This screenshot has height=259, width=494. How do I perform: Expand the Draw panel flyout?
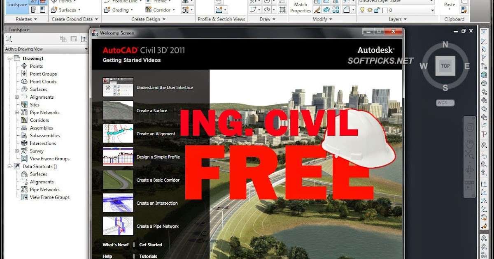click(268, 19)
